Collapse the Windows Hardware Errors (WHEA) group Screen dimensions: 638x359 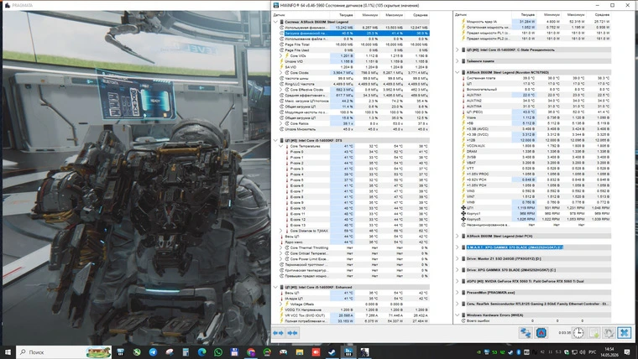[458, 315]
